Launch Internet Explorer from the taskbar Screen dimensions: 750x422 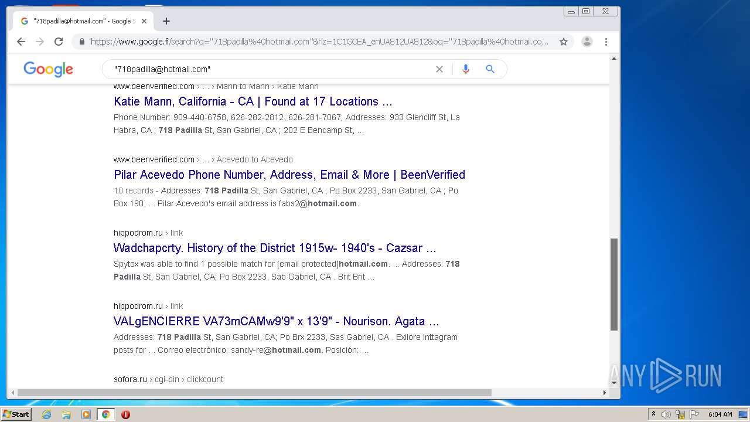point(47,414)
